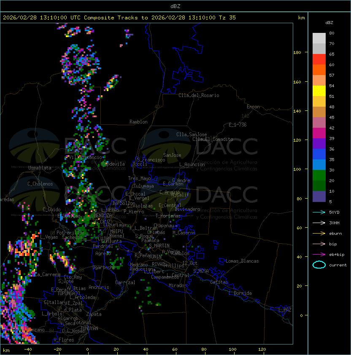The image size is (351, 355).
Task: Click the Composite Tracks timestamp header
Action: click(x=119, y=18)
